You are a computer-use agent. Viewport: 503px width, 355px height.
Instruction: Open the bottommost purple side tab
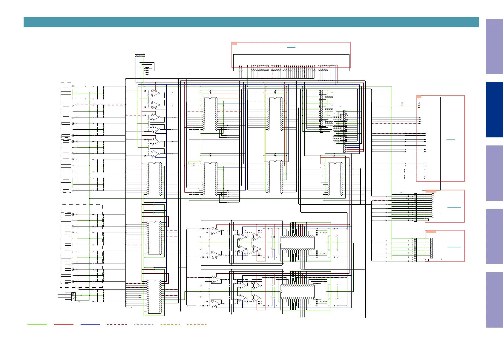pos(494,300)
